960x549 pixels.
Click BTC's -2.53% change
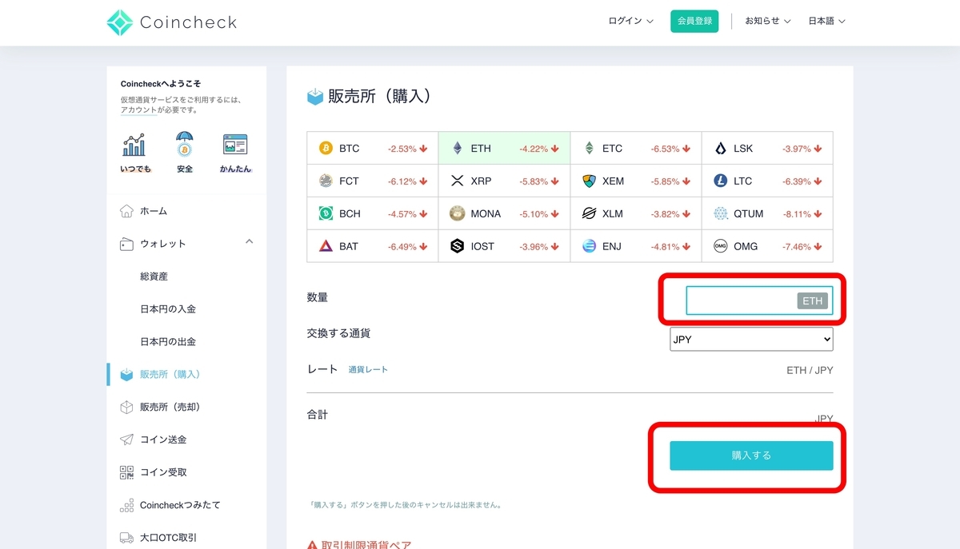click(408, 149)
